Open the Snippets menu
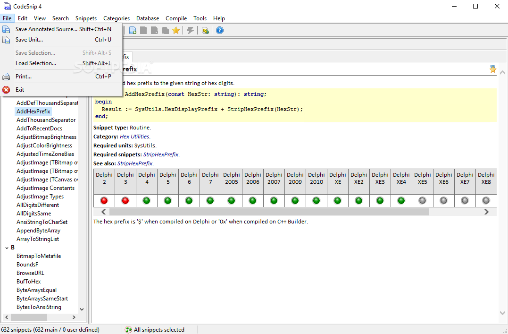Image resolution: width=508 pixels, height=334 pixels. click(86, 18)
